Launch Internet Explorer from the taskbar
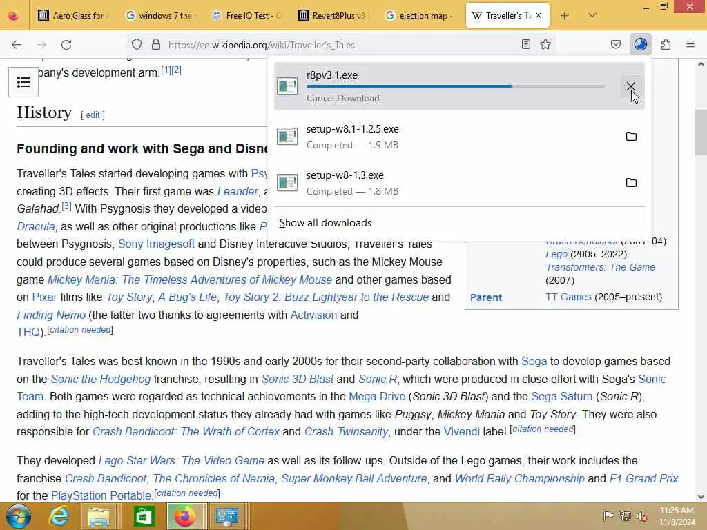This screenshot has height=530, width=707. (x=59, y=516)
